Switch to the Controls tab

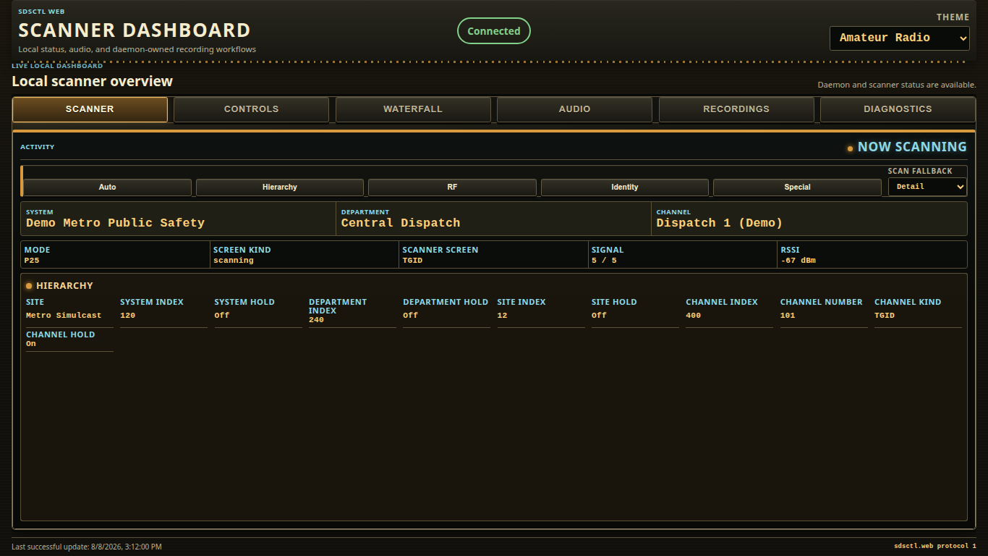[x=251, y=109]
